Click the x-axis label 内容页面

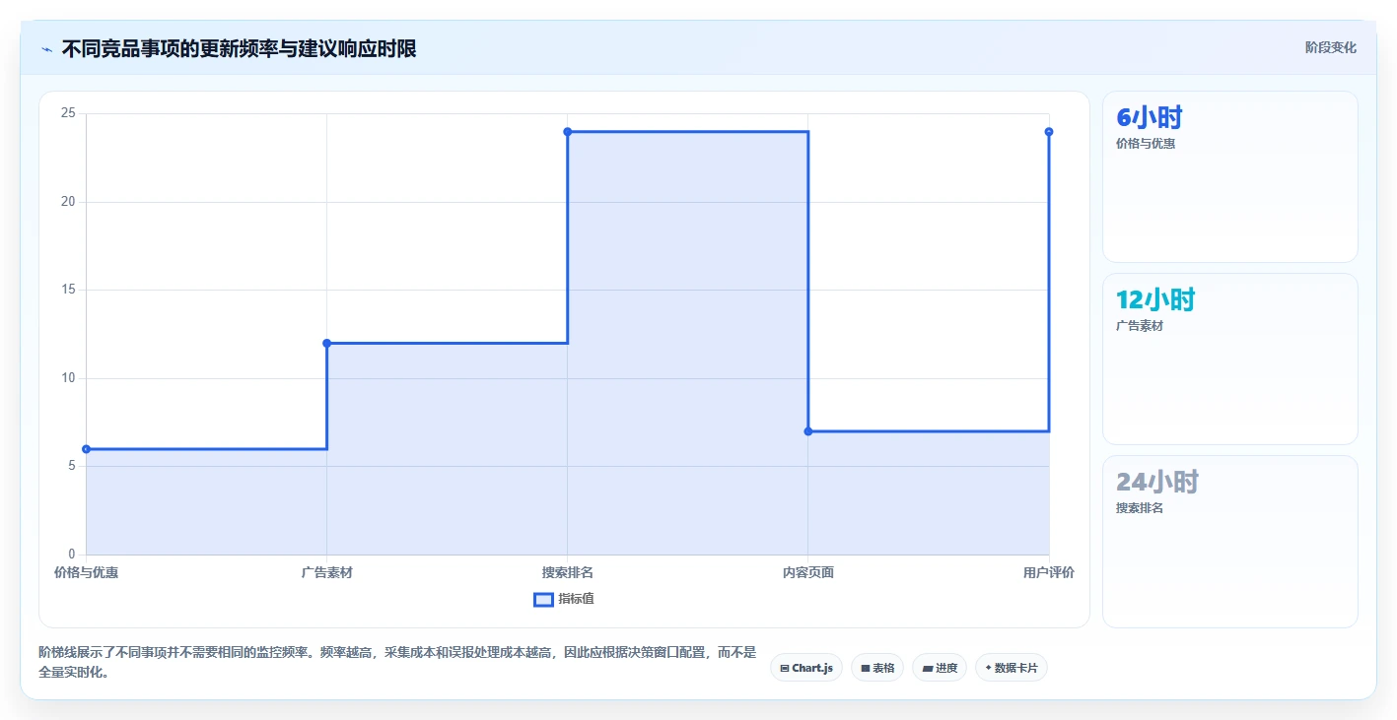coord(808,572)
